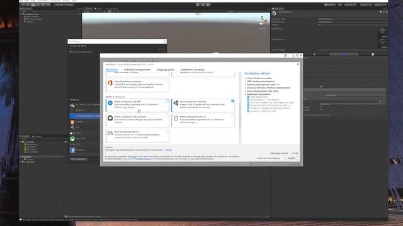The height and width of the screenshot is (226, 403).
Task: Click the Unity logo in Game development card
Action: pyautogui.click(x=176, y=103)
